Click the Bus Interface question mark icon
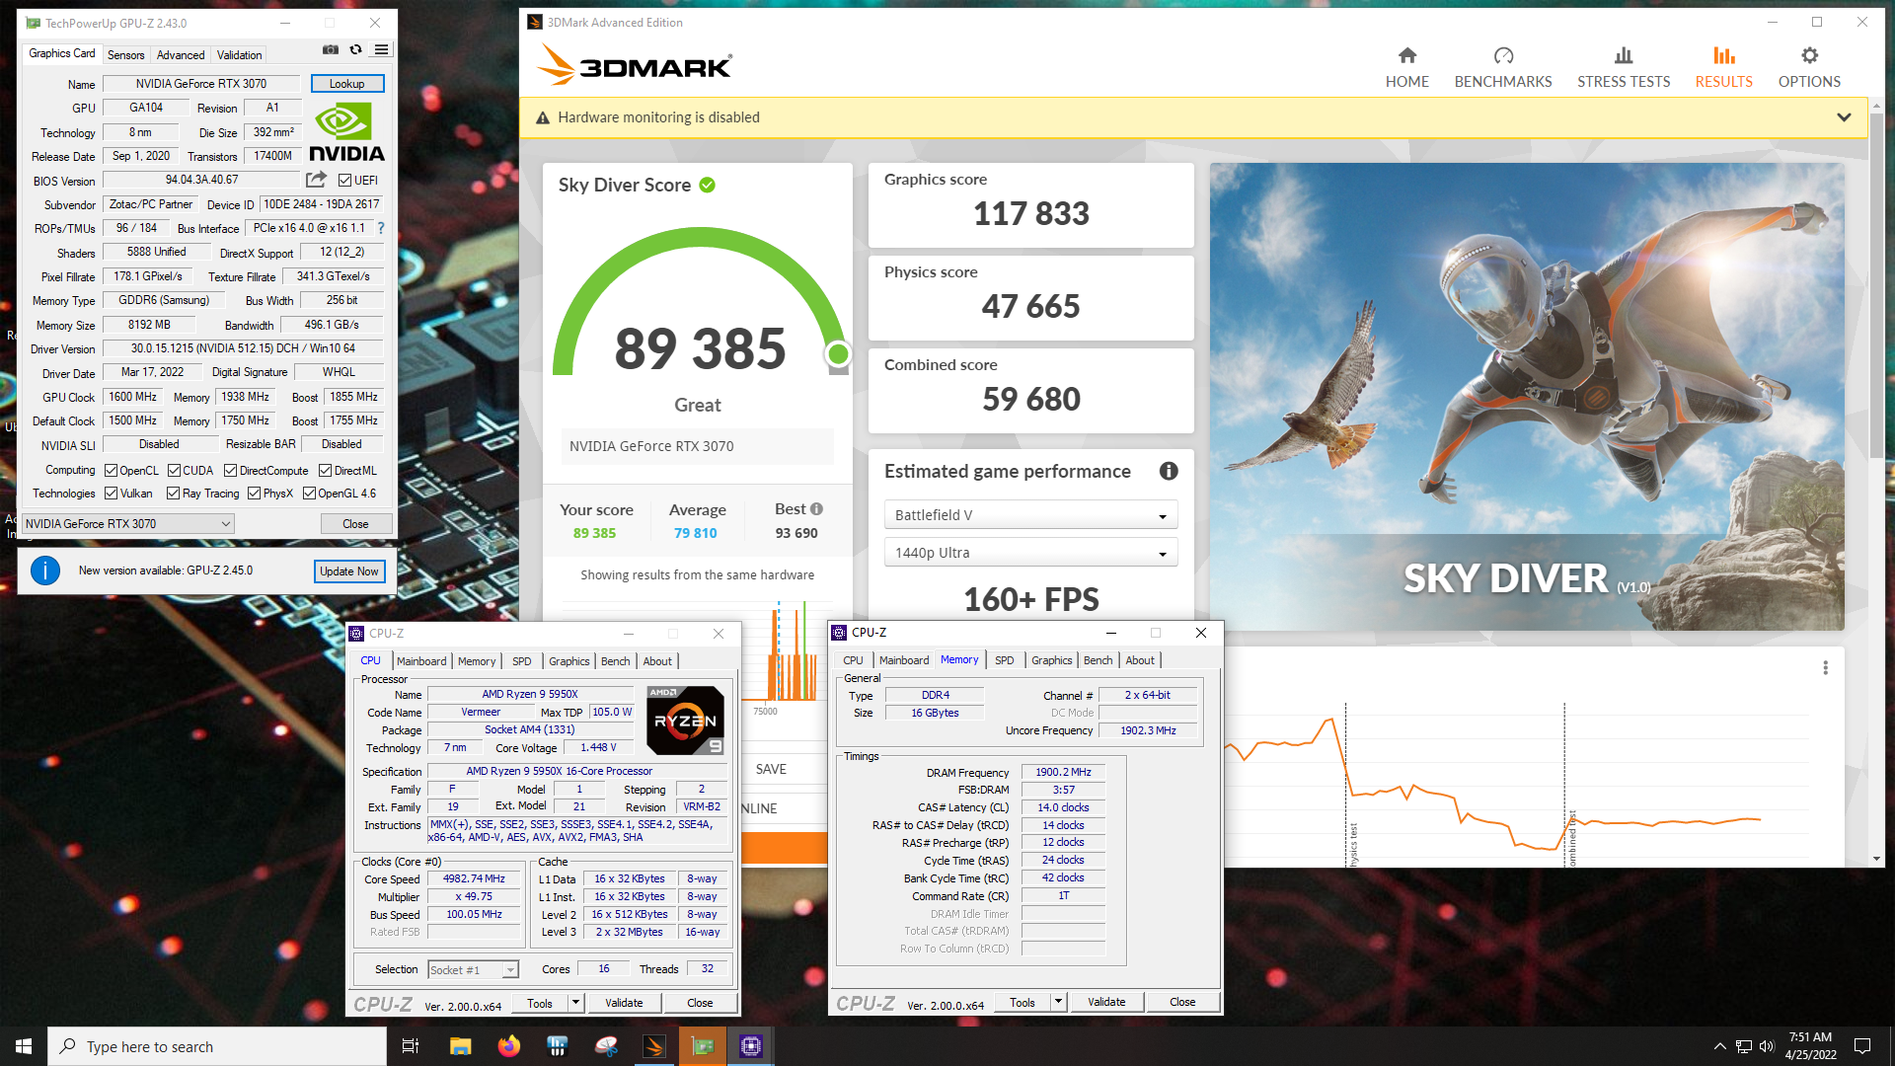 pos(381,228)
